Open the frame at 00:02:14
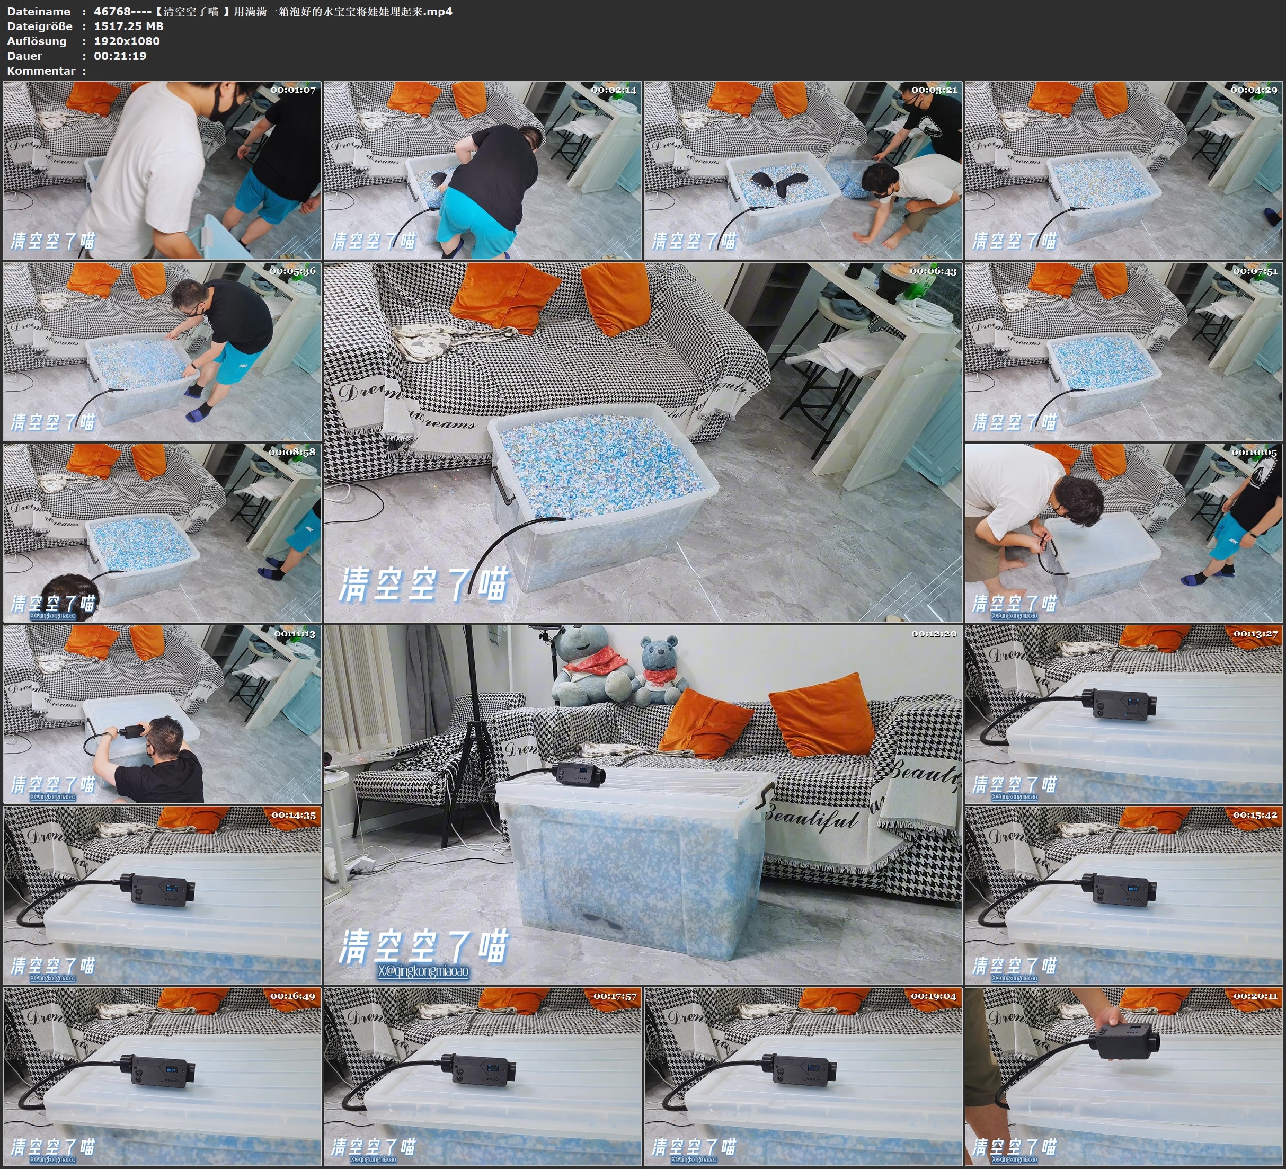Viewport: 1286px width, 1169px height. 483,171
